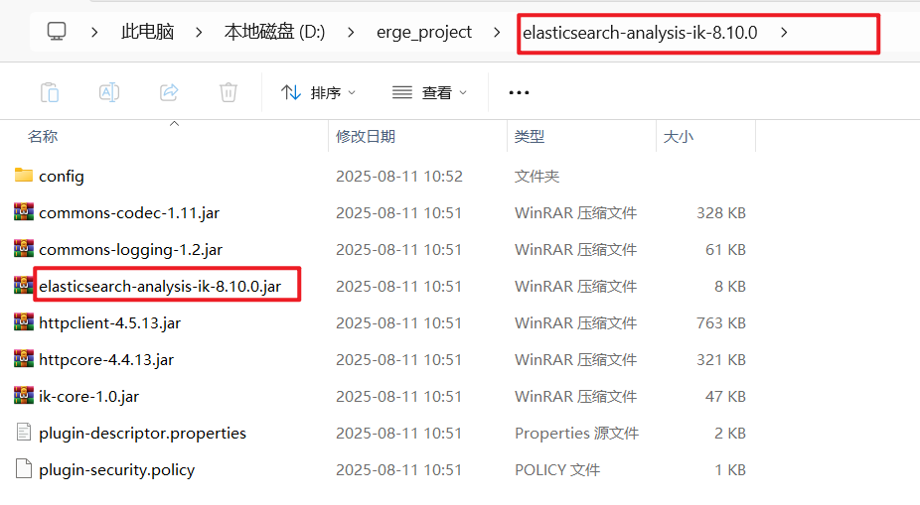Expand the chevron after elasticsearch-analysis-ik-8.10.0 breadcrumb
The height and width of the screenshot is (505, 920).
tap(784, 32)
